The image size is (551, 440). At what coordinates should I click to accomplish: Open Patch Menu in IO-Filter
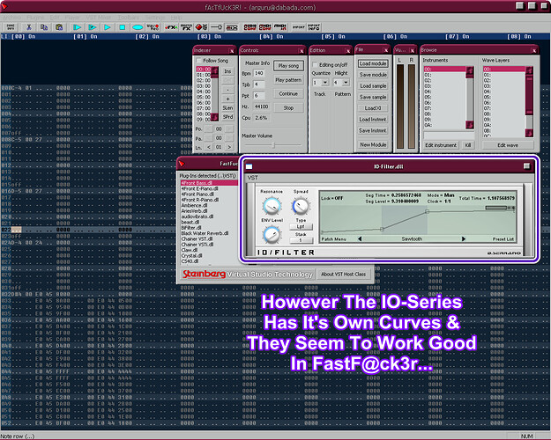[x=334, y=239]
